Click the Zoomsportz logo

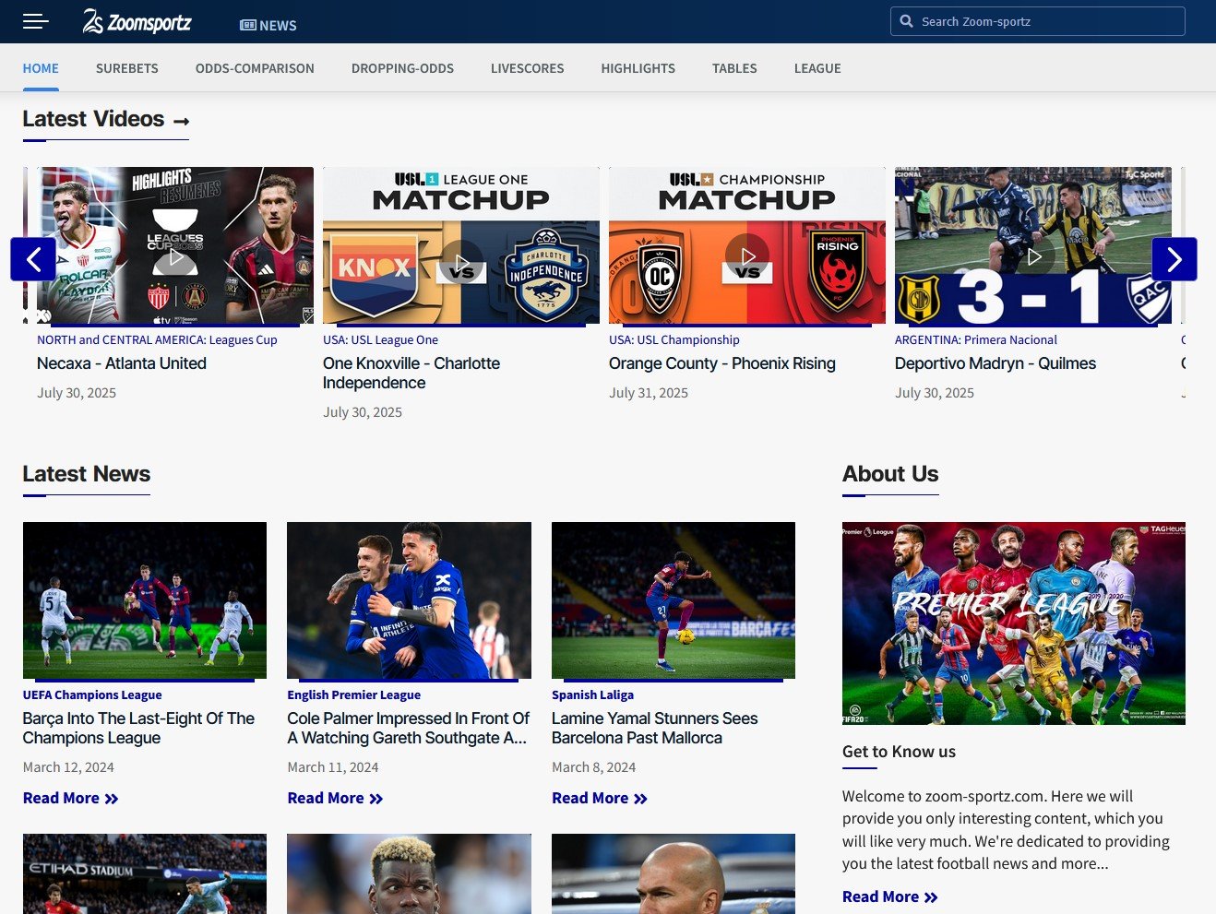pyautogui.click(x=137, y=21)
